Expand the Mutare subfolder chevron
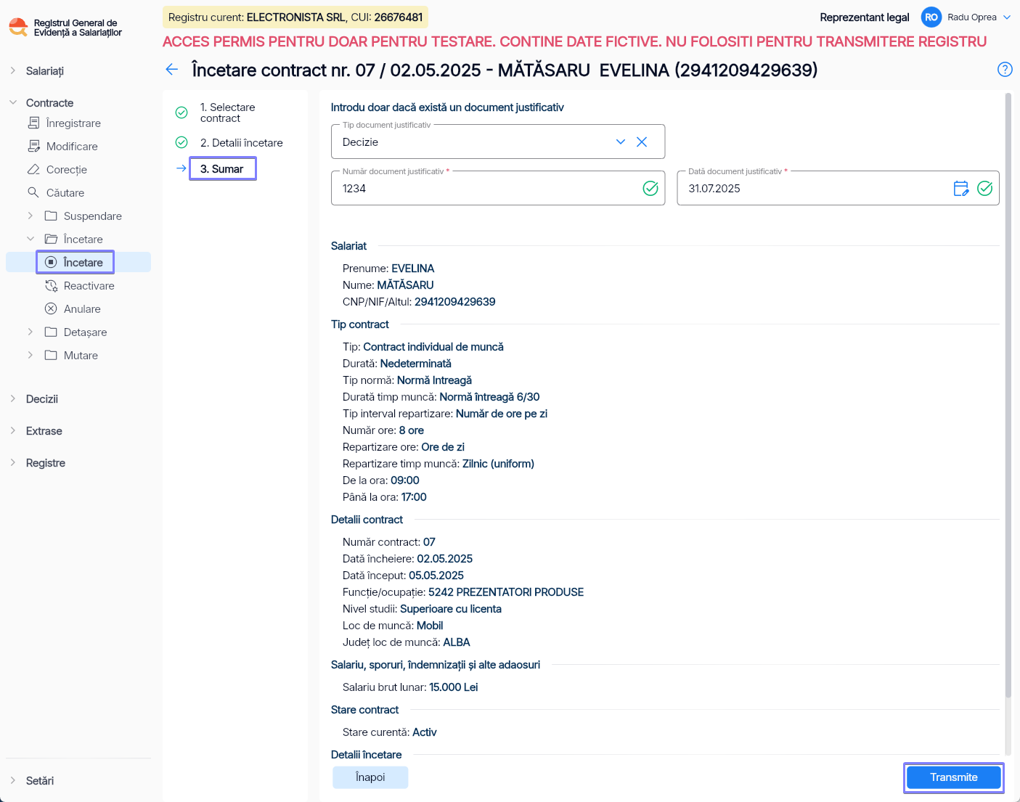Screen dimensions: 1020x802 (x=30, y=355)
